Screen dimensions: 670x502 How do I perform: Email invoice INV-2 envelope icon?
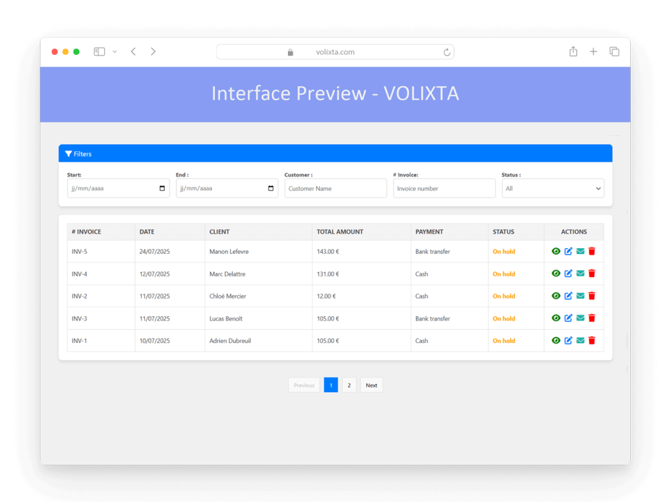point(580,296)
